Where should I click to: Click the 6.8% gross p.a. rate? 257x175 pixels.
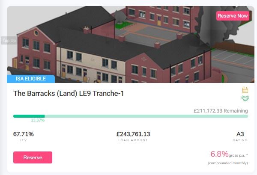[x=229, y=154]
